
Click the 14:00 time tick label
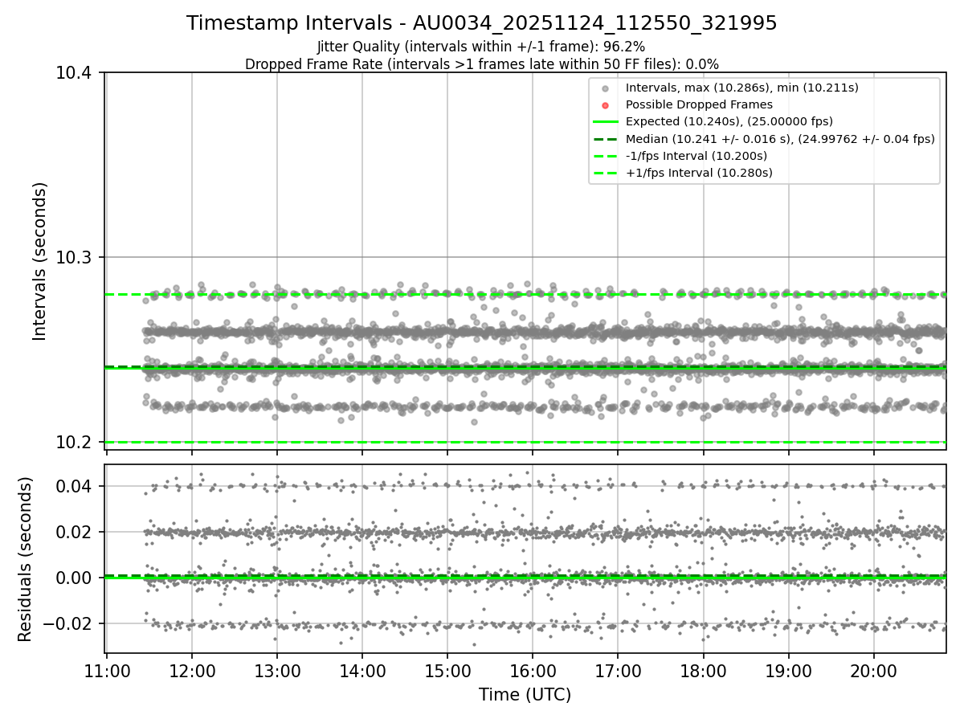click(x=362, y=671)
